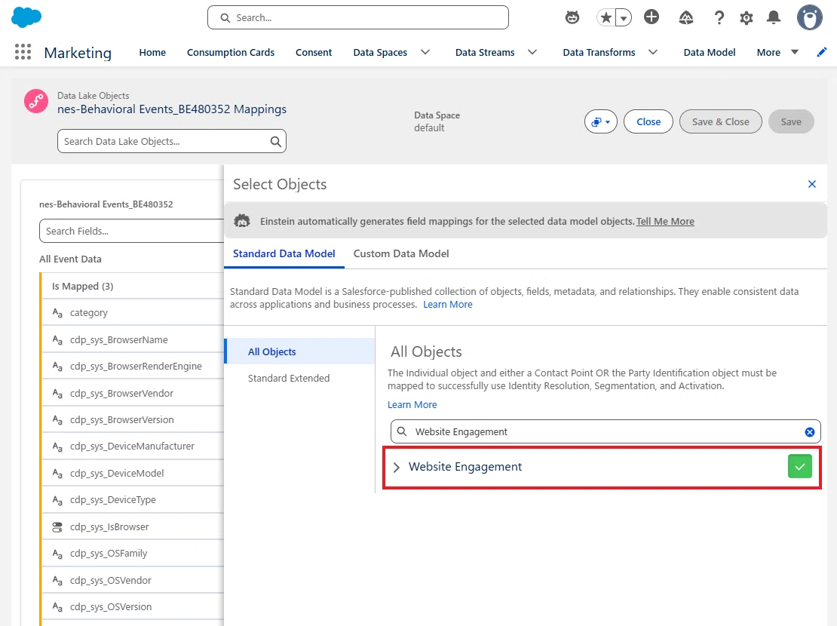Image resolution: width=837 pixels, height=626 pixels.
Task: Open the Notifications bell
Action: coord(774,17)
